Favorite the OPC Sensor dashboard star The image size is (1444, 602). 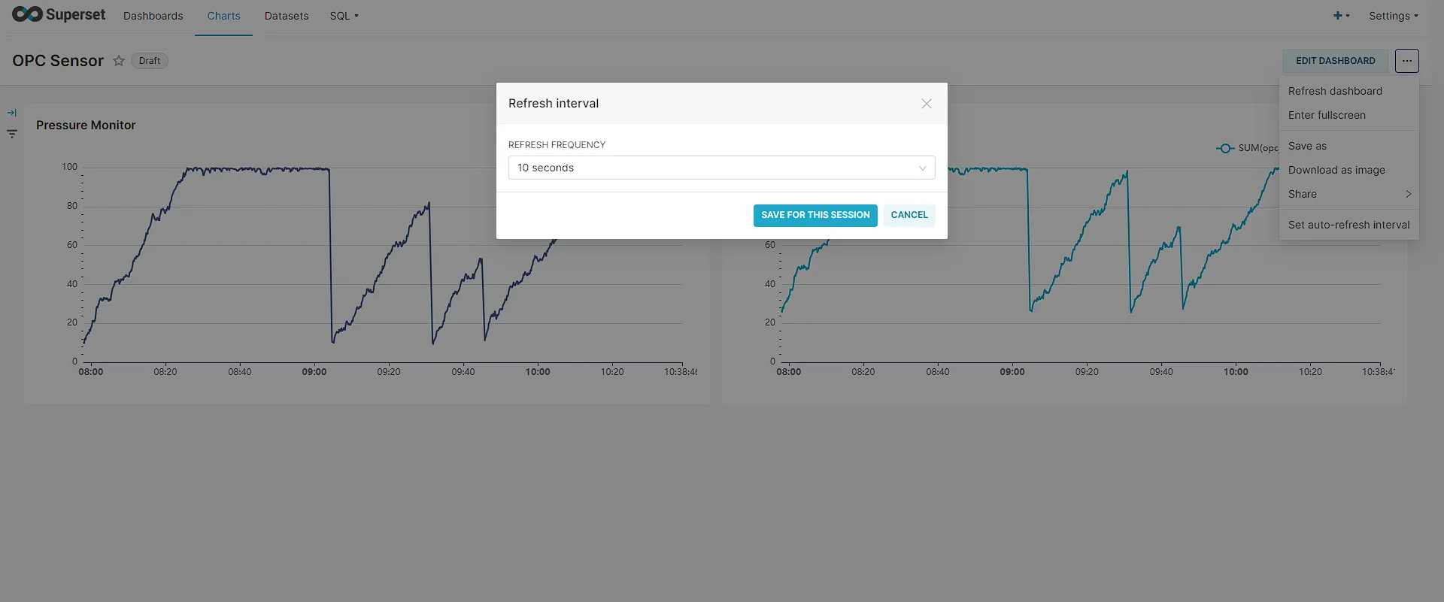click(119, 61)
